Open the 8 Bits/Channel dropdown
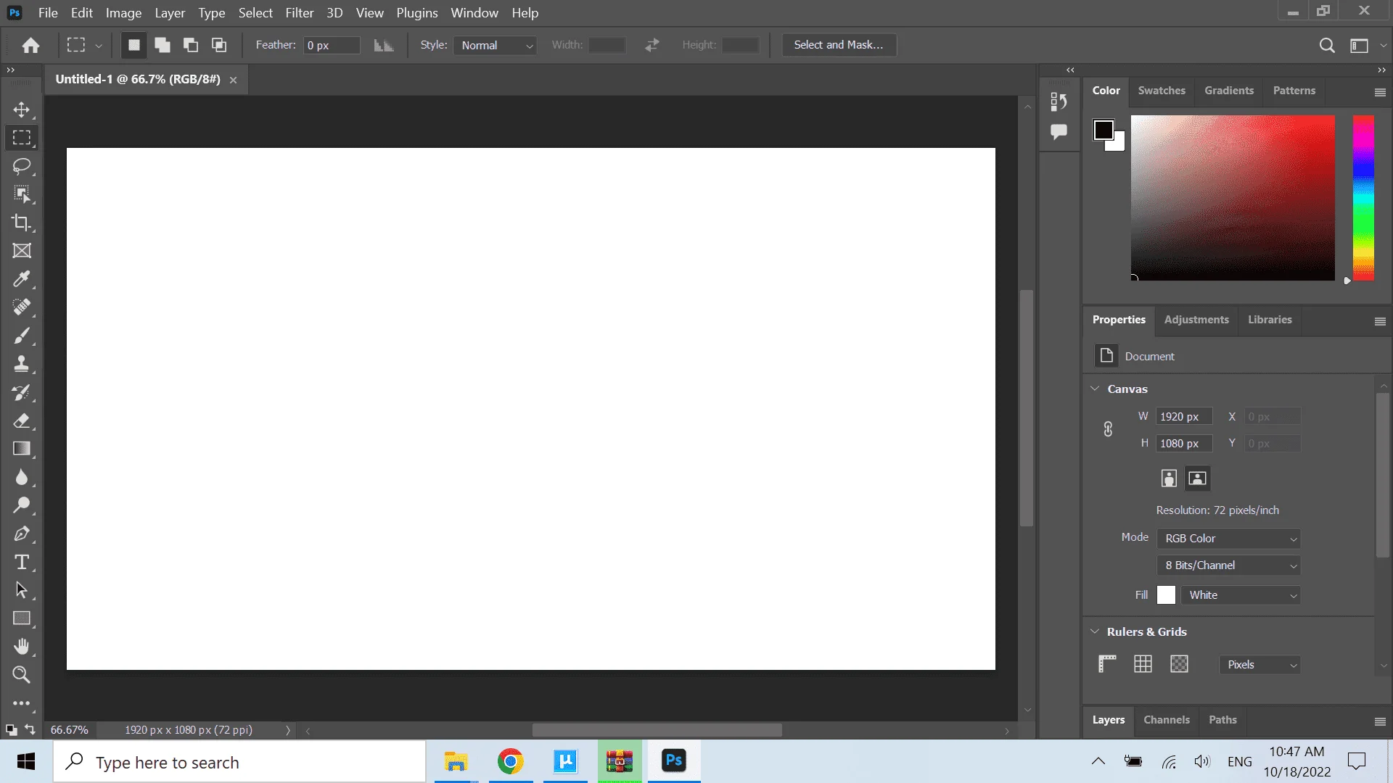This screenshot has width=1393, height=783. pyautogui.click(x=1228, y=565)
